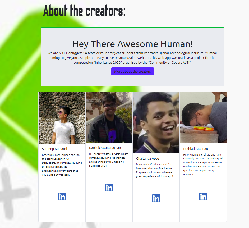Select Chaitanya Apte's profile photo
This screenshot has width=249, height=228.
[x=156, y=122]
